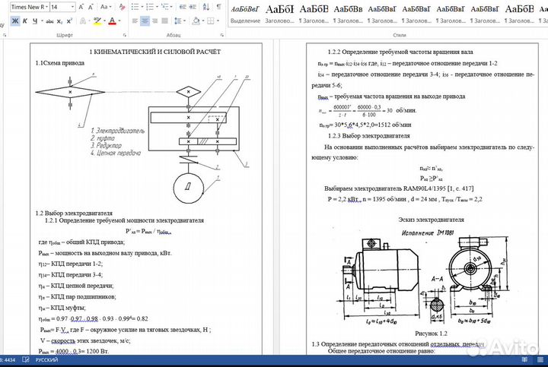
Task: Click the bulleted list icon
Action: point(135,6)
